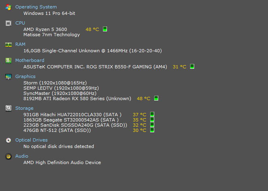Click the CPU chip icon
Viewport: 268px width, 191px height.
pos(8,23)
